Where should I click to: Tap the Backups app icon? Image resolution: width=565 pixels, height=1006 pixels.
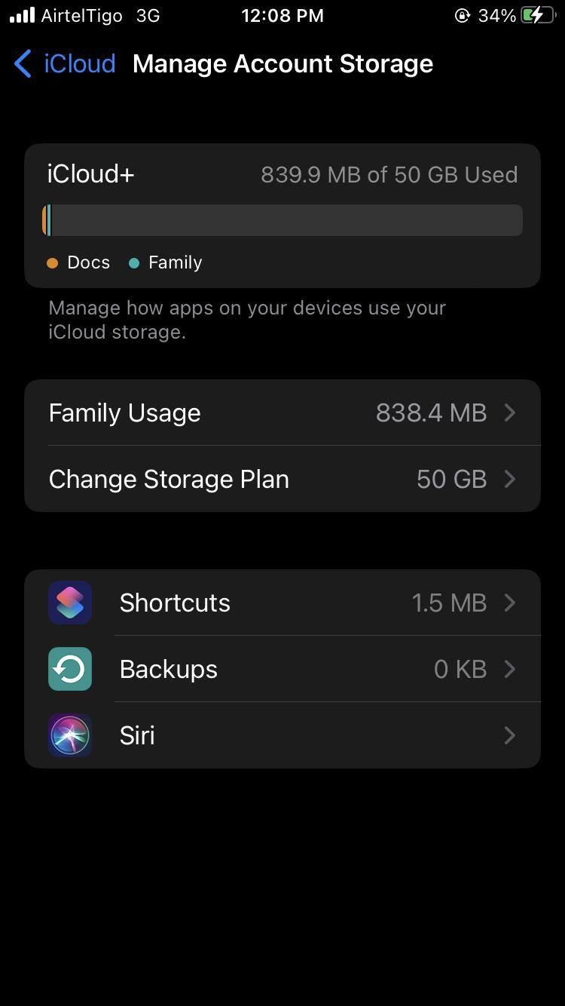70,669
